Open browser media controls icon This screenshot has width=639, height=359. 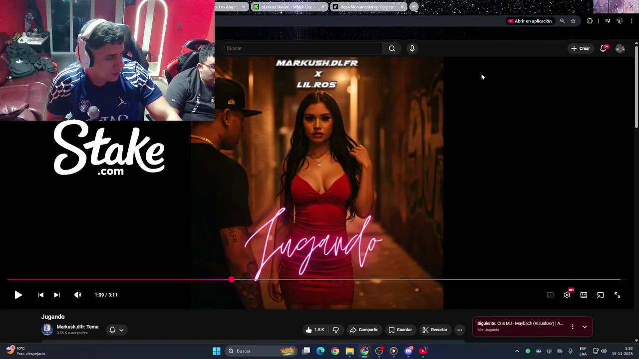pos(608,21)
